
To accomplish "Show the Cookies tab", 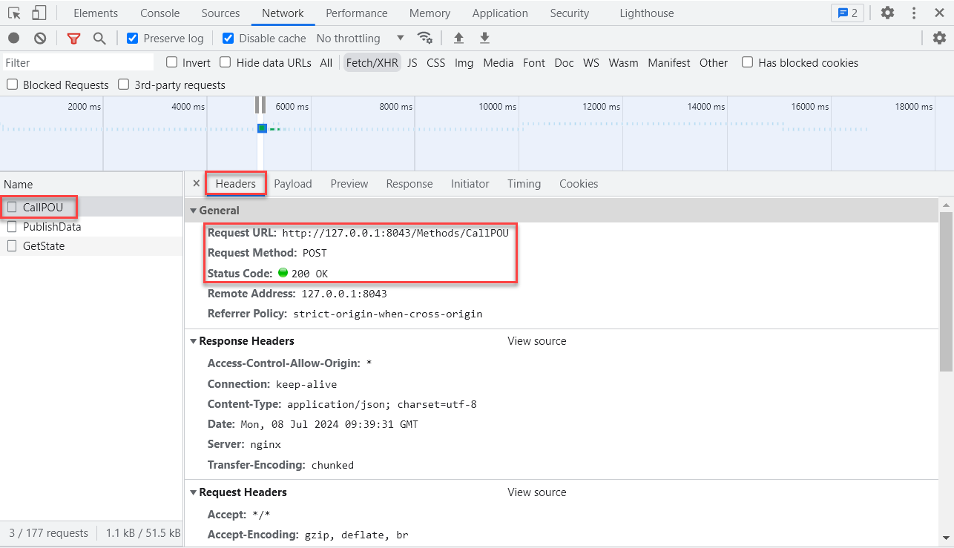I will (x=579, y=183).
